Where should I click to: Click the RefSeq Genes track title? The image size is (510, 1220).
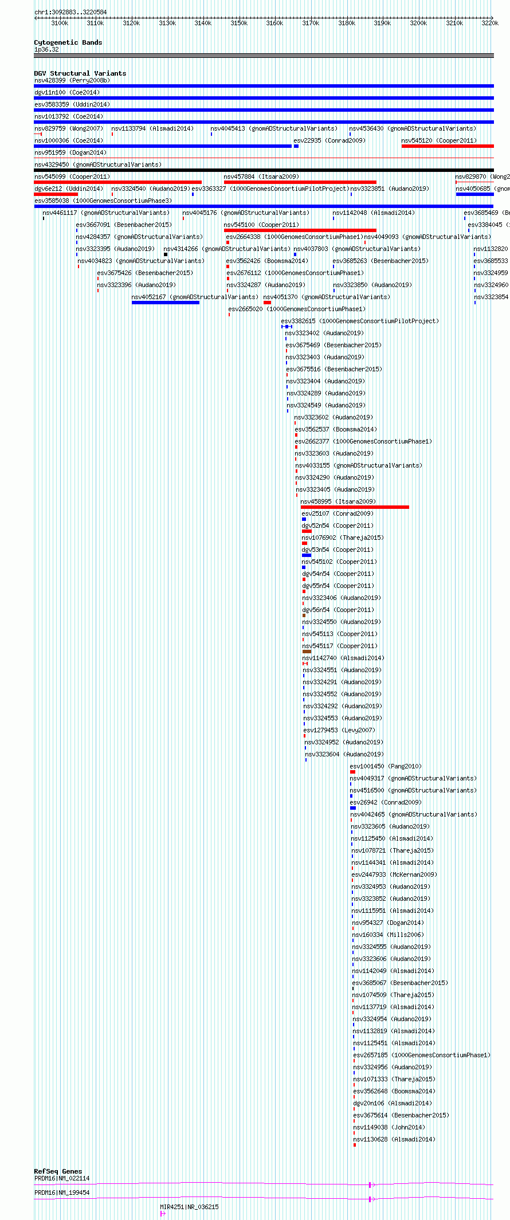pos(58,1171)
